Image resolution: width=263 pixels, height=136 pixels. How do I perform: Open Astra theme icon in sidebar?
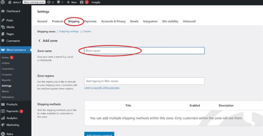click(x=3, y=134)
